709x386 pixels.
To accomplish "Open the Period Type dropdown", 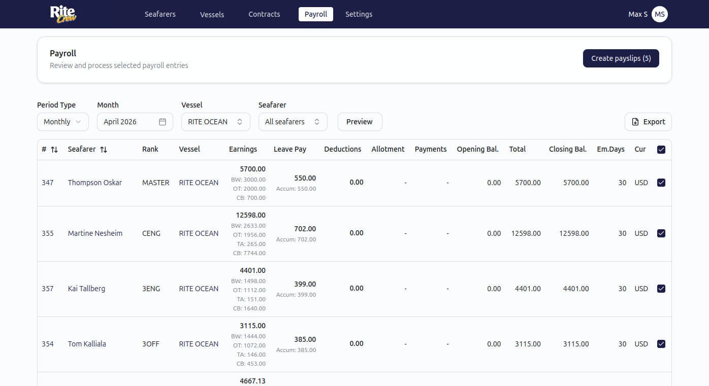I will (62, 121).
